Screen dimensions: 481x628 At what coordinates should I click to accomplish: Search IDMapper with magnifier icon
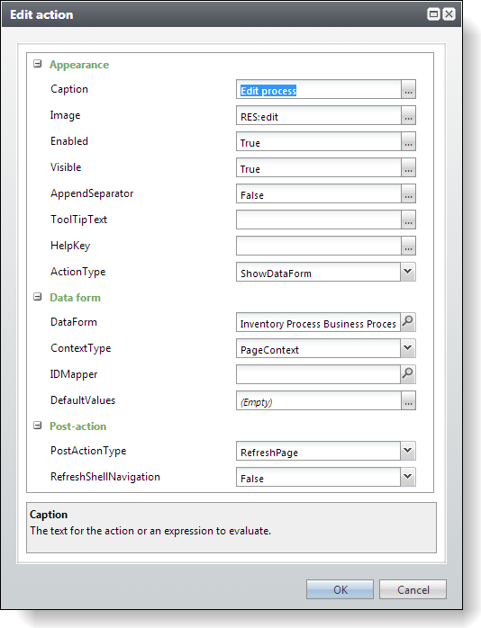(x=408, y=374)
